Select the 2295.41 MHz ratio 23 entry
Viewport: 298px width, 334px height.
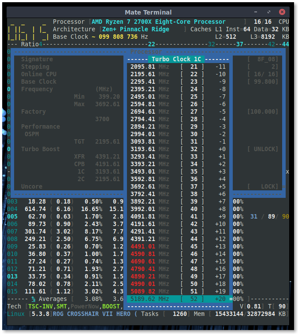(178, 82)
